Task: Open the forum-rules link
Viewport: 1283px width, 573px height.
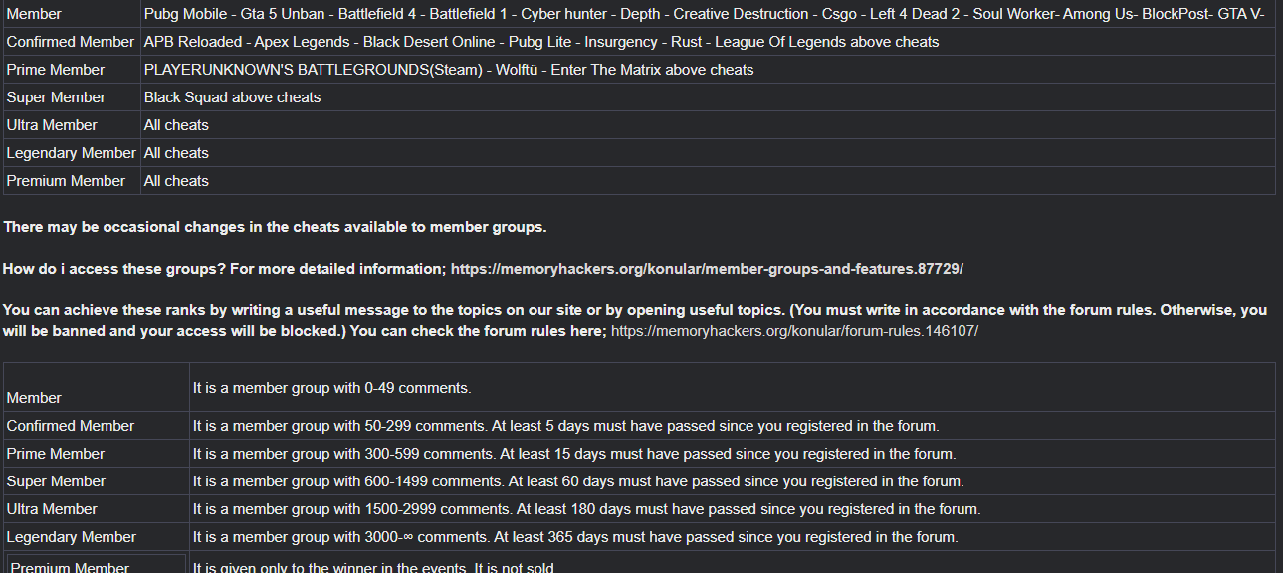Action: point(794,330)
